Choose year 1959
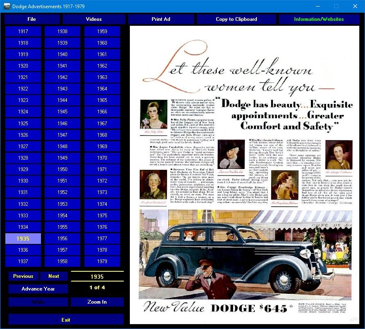This screenshot has height=329, width=365. coord(102,32)
